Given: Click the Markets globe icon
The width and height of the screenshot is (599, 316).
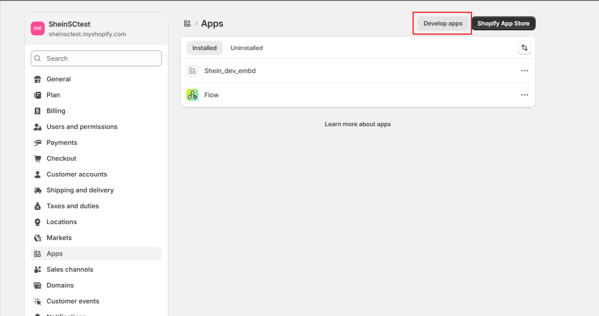Looking at the screenshot, I should tap(38, 238).
